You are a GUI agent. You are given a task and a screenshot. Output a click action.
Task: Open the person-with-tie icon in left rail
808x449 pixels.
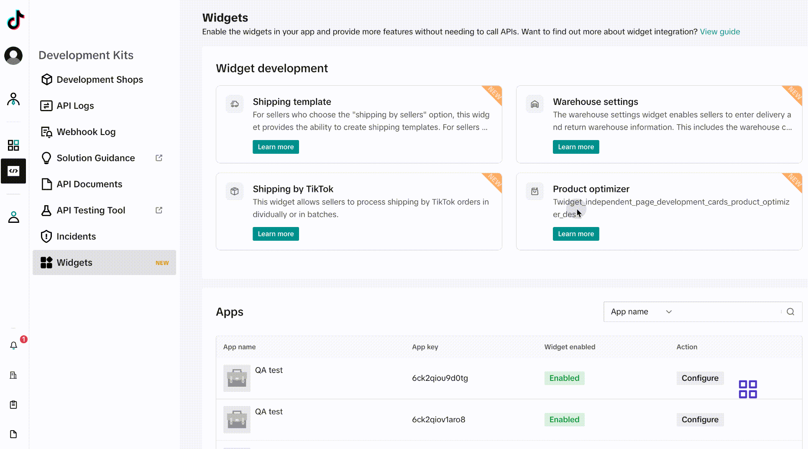tap(13, 99)
